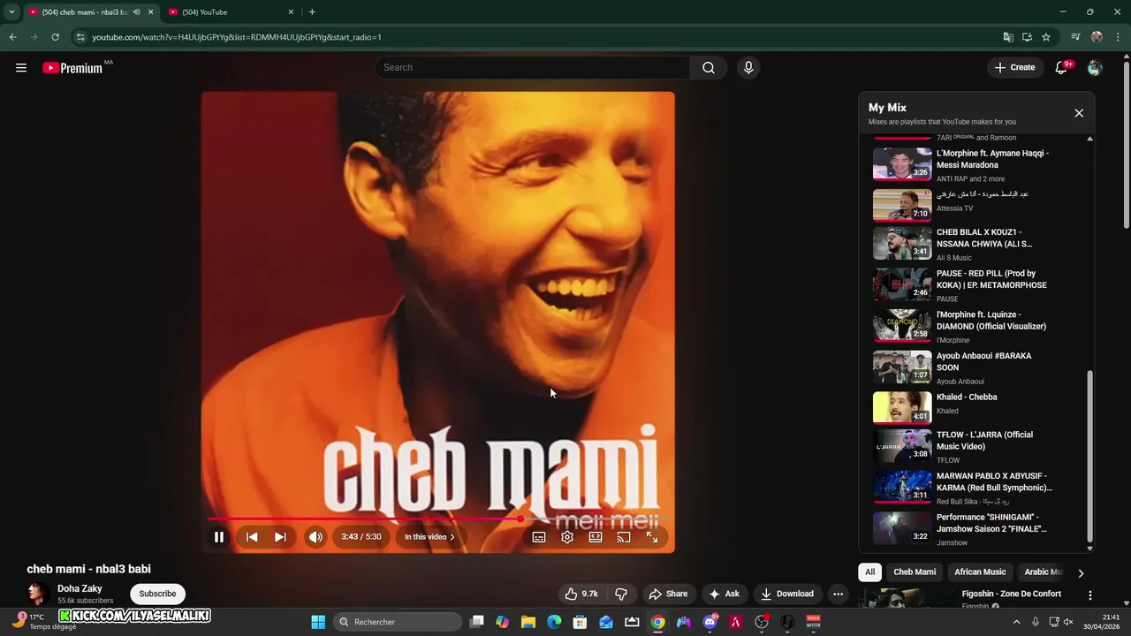The image size is (1131, 636).
Task: Toggle subtitles in video player
Action: (539, 537)
